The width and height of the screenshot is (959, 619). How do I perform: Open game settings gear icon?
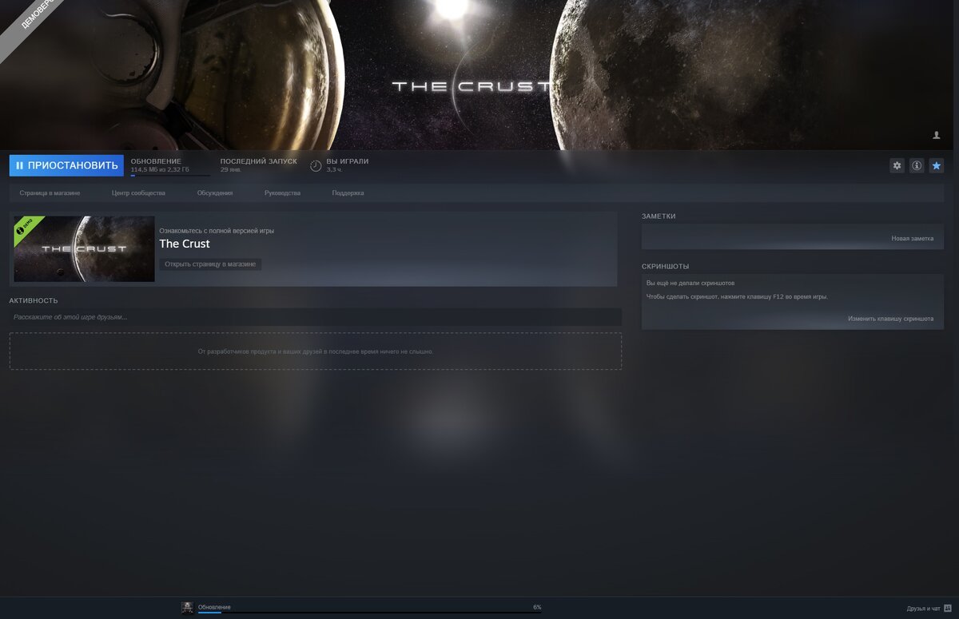tap(897, 165)
